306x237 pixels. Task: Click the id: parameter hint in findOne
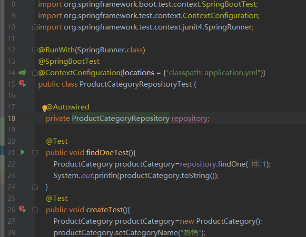coord(255,164)
